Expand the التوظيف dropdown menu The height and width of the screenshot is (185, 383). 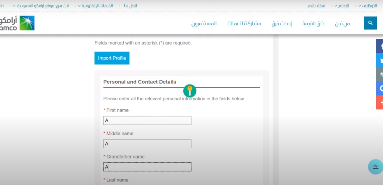point(368,6)
